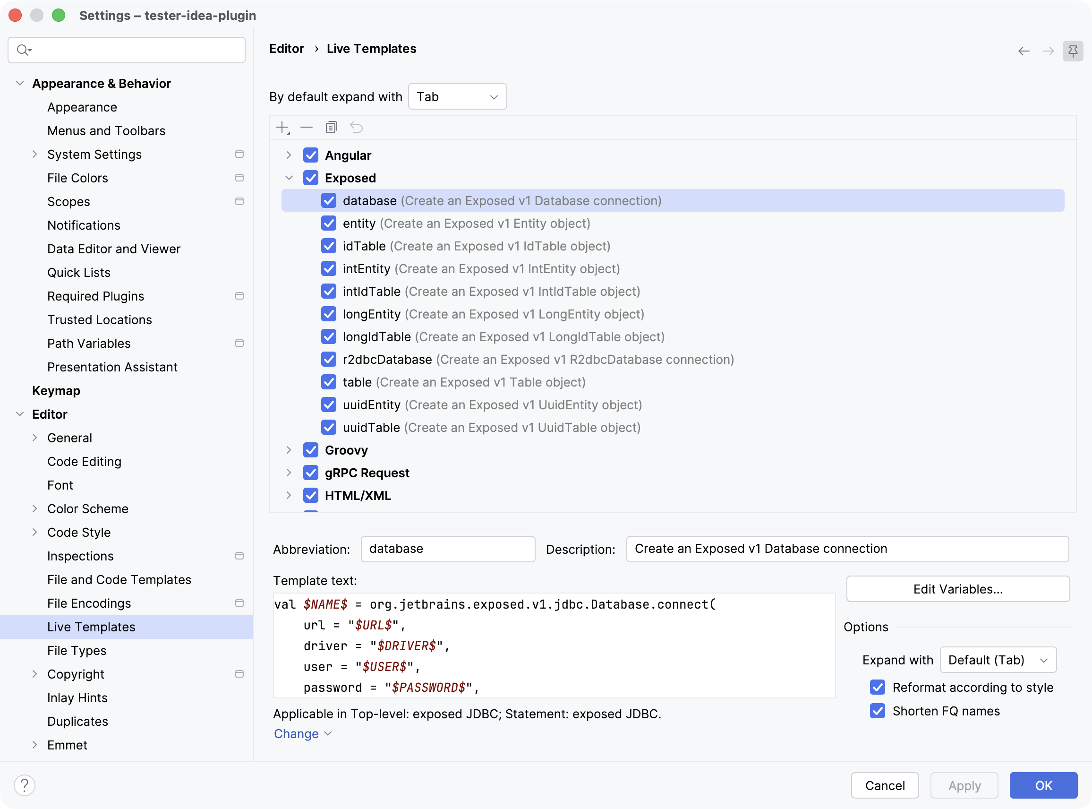Open Menus and Toolbars settings

pyautogui.click(x=106, y=131)
